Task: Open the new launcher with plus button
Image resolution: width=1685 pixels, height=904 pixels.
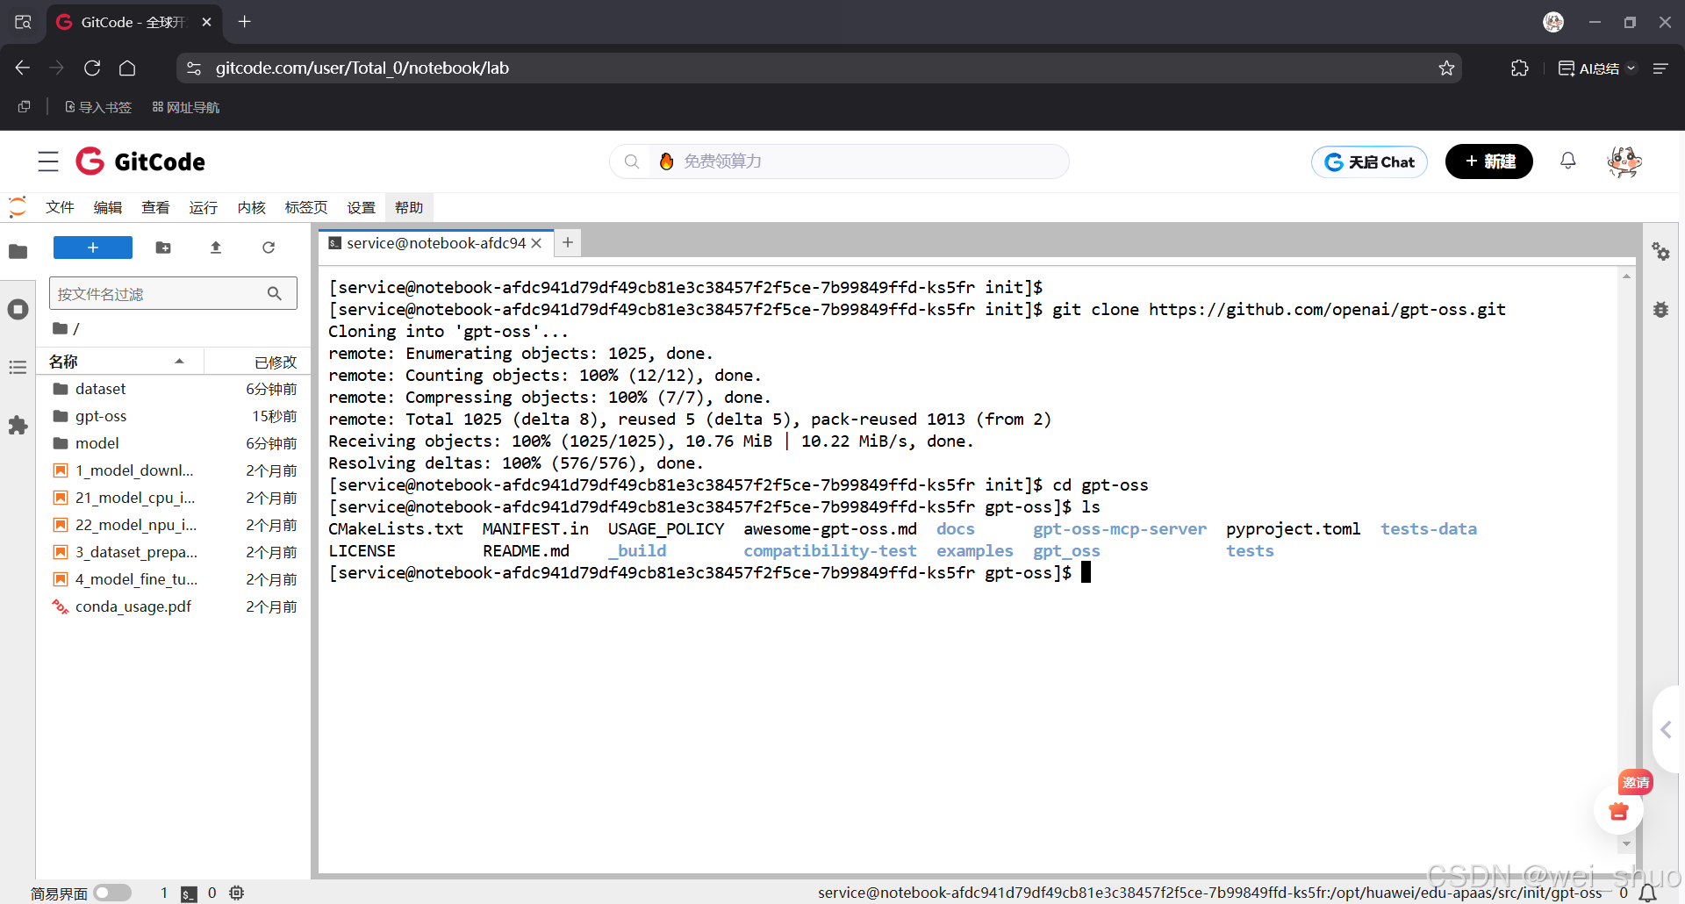Action: 93,248
